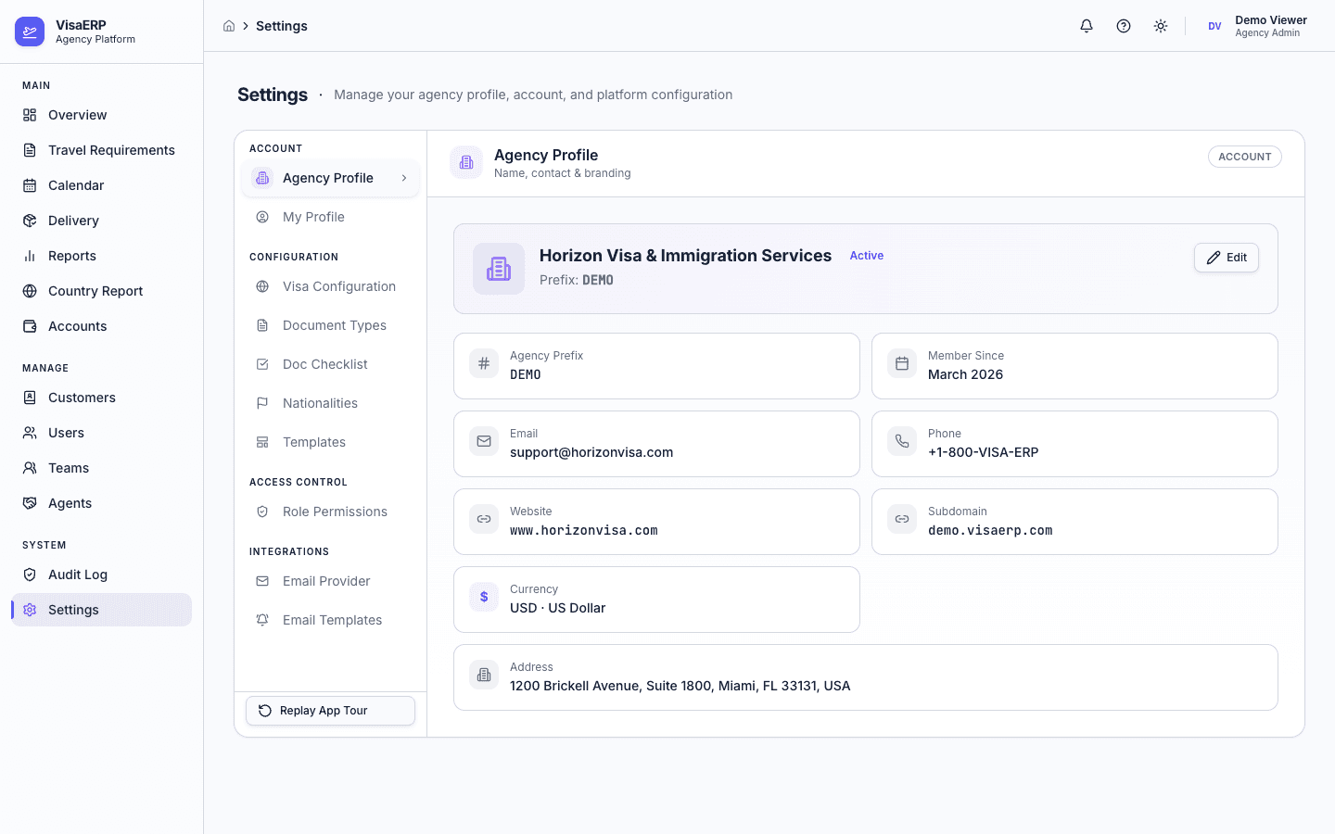Select Email Templates under Integrations
1335x834 pixels.
coord(332,620)
